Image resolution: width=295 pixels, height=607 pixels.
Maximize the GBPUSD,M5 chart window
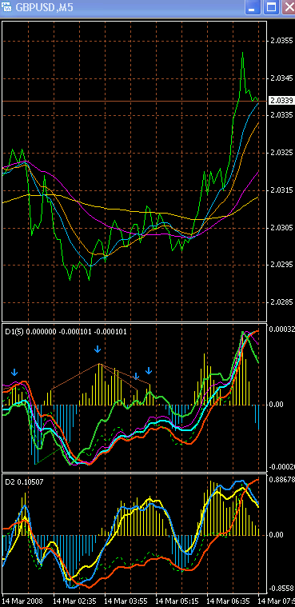click(270, 7)
